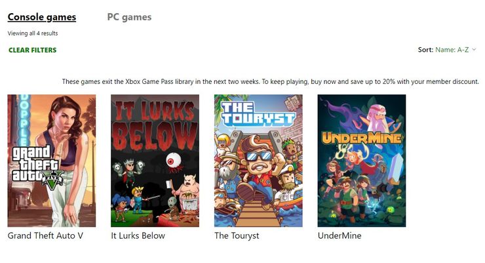Click the Grand Theft Auto V title link

click(x=45, y=235)
